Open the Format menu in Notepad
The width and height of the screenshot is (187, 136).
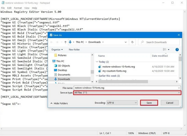point(18,8)
